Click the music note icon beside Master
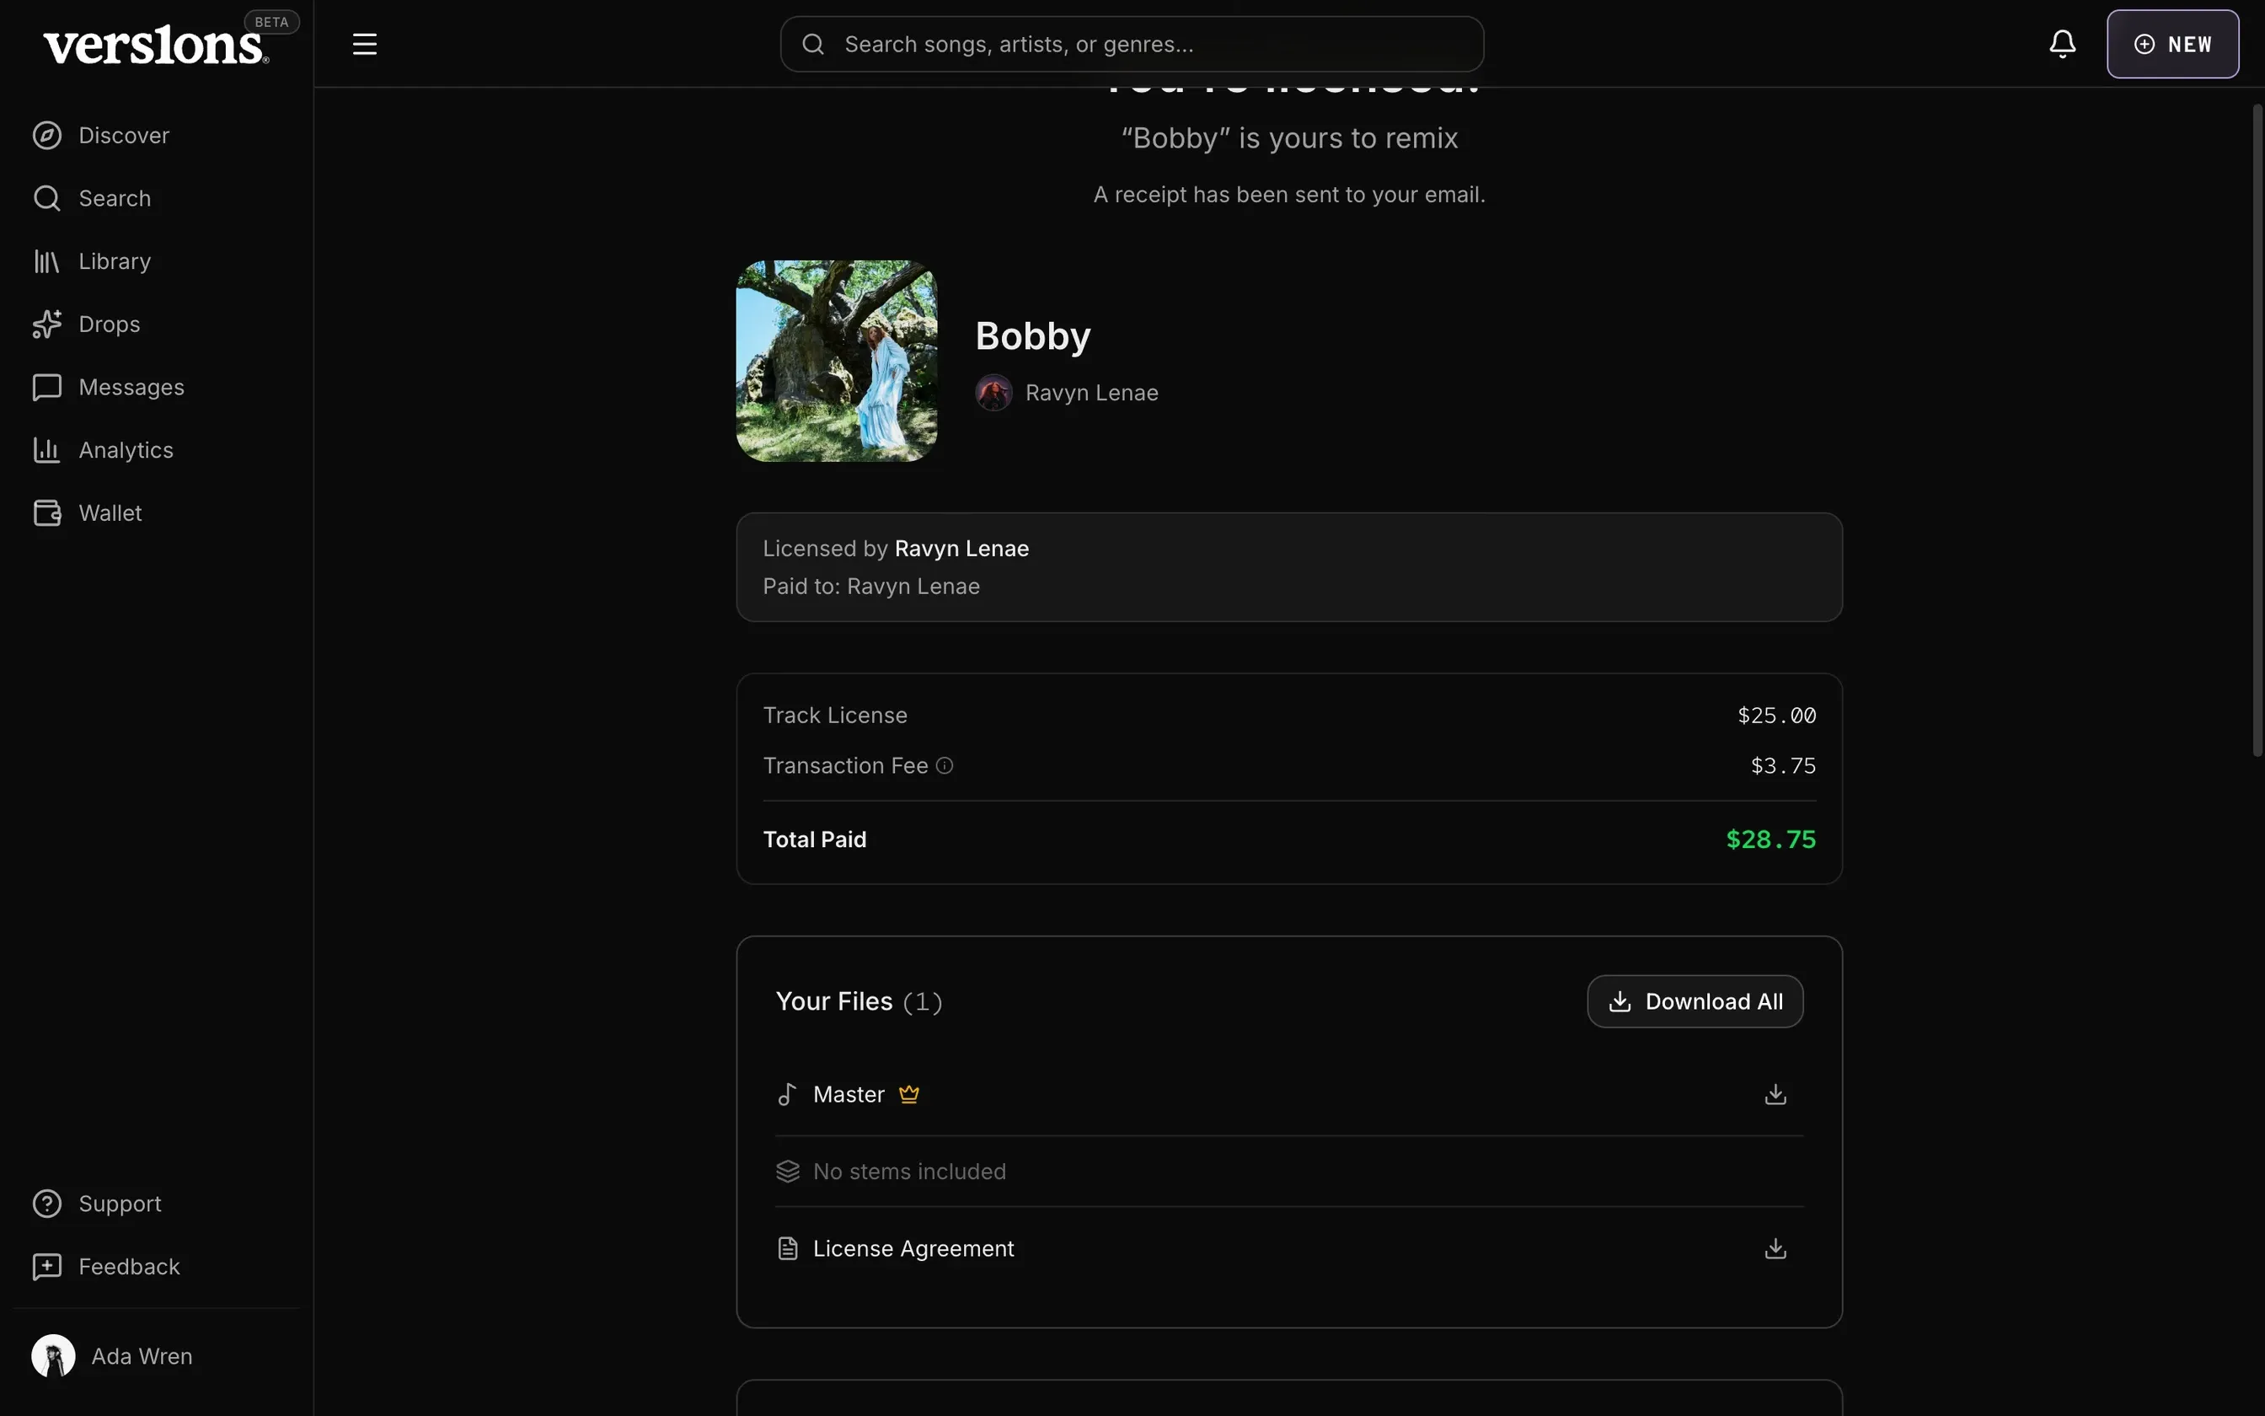Image resolution: width=2265 pixels, height=1416 pixels. [787, 1094]
